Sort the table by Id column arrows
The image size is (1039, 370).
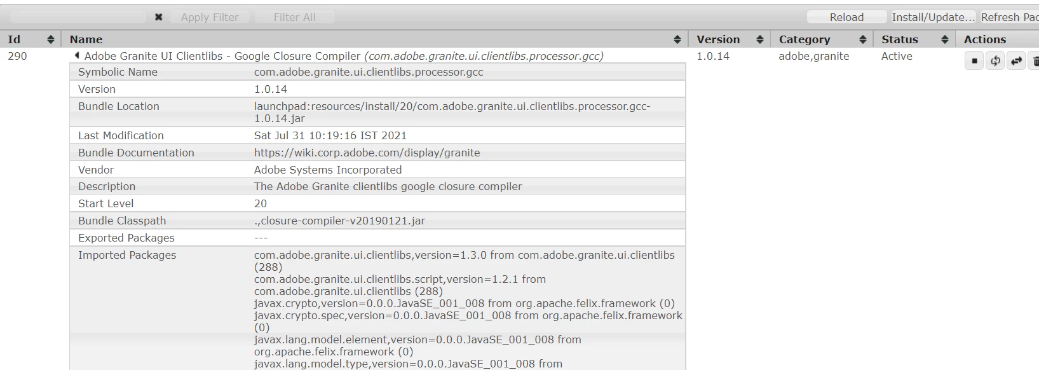pyautogui.click(x=50, y=39)
